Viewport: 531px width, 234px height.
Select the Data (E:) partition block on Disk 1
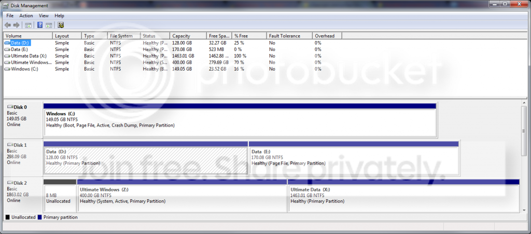point(354,158)
